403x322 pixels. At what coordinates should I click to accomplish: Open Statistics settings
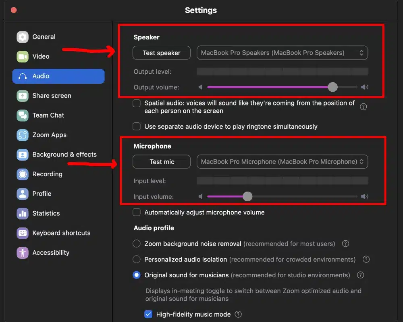(58, 213)
